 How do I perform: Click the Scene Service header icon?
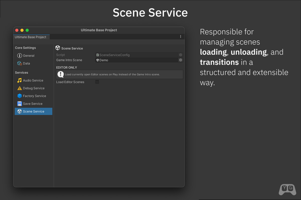click(x=58, y=48)
